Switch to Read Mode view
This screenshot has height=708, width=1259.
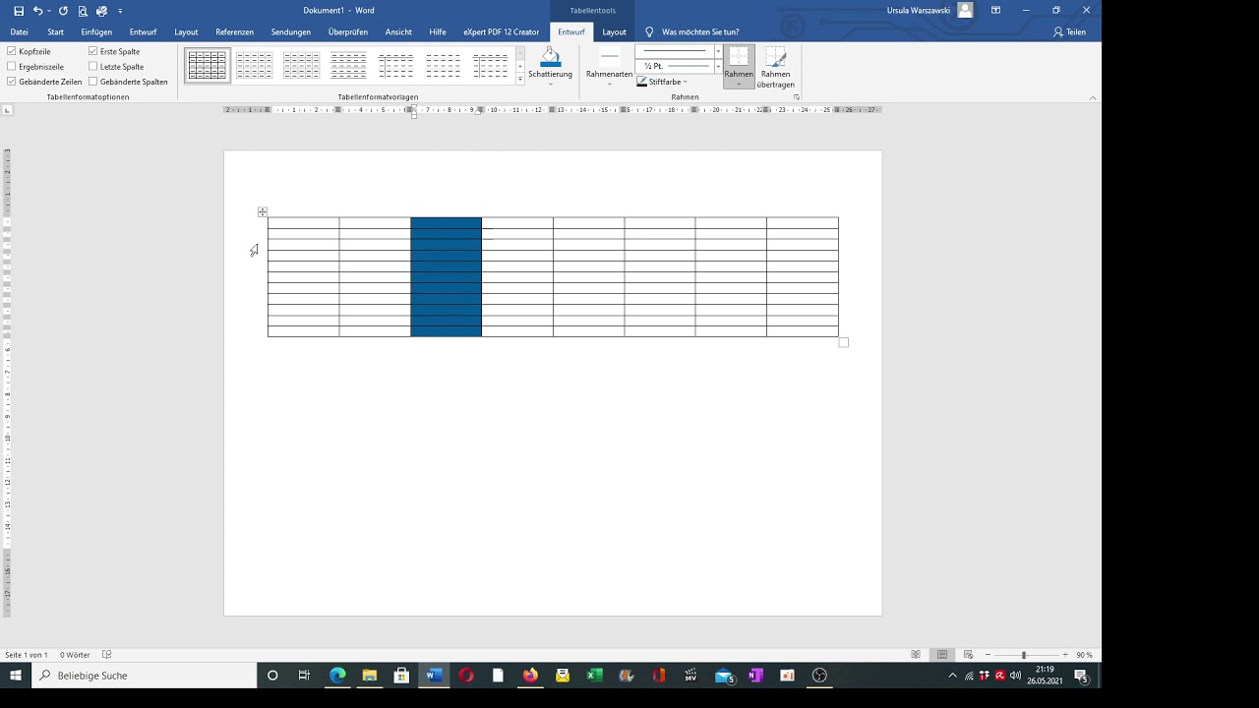[x=916, y=655]
